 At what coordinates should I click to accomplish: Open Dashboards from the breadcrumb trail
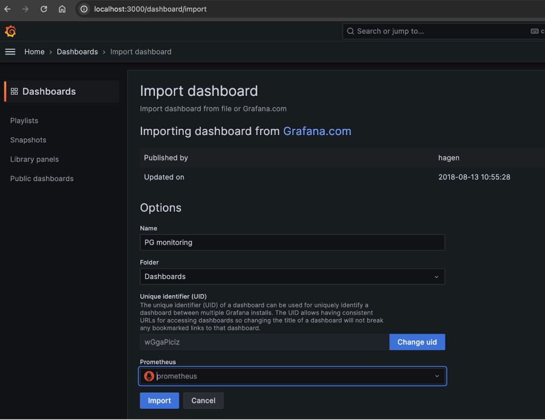point(77,51)
